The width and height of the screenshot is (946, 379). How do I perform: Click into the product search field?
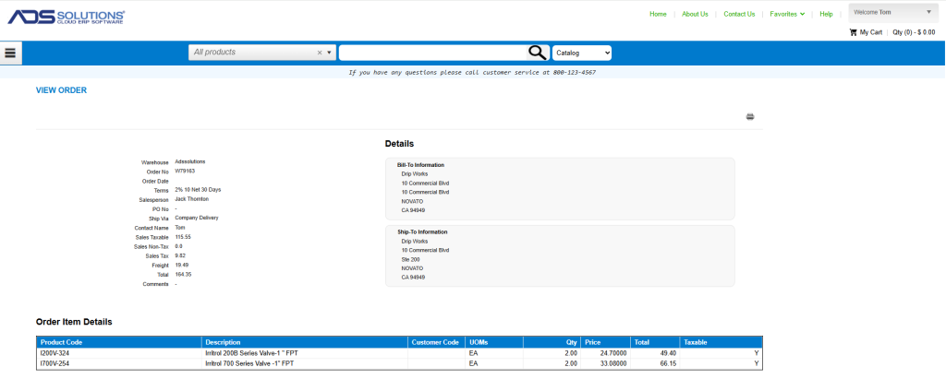(432, 53)
